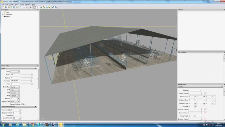Click the Radius input field
Image resolution: width=225 pixels, height=127 pixels.
15,75
